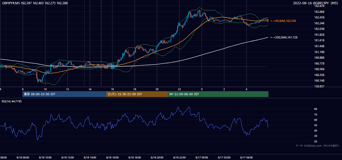Click the 8/17 04:00 date label
This screenshot has height=160, width=342.
tap(246, 157)
